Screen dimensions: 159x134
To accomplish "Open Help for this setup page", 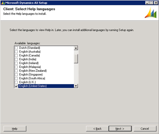I will (15, 129).
